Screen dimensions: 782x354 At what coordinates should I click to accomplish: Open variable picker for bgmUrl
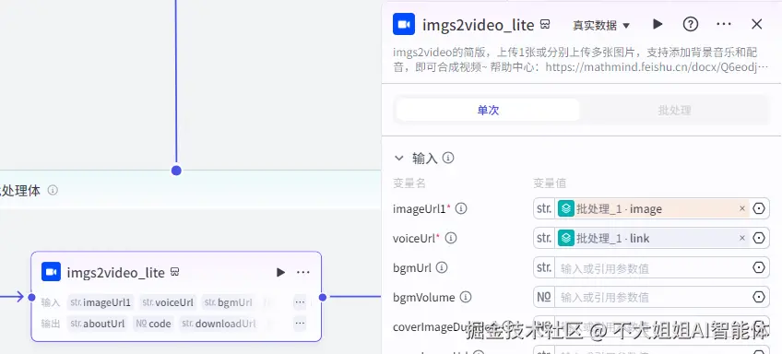tap(759, 267)
